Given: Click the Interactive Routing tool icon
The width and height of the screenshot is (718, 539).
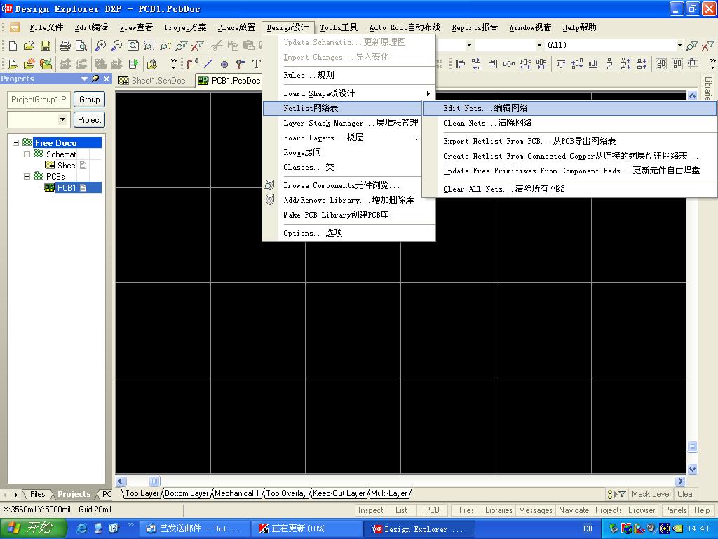Looking at the screenshot, I should pyautogui.click(x=192, y=63).
